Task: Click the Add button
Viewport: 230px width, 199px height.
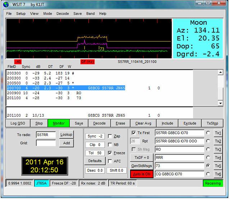Action: pos(66,143)
